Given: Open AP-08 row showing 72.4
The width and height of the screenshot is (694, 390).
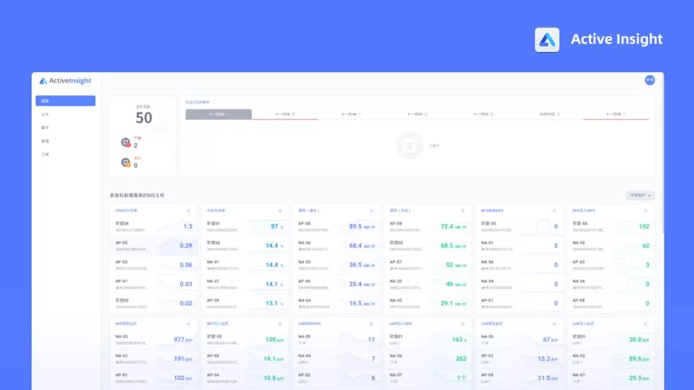Looking at the screenshot, I should [428, 226].
